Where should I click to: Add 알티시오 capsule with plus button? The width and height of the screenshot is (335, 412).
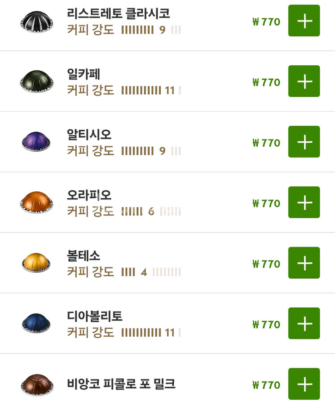304,142
